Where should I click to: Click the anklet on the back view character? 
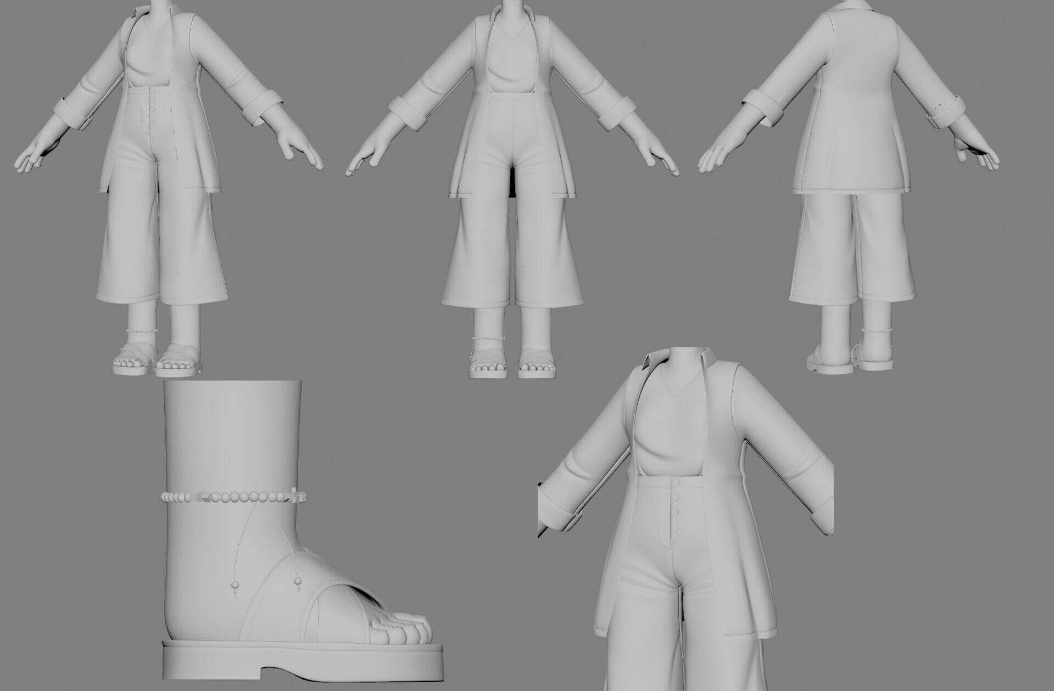coord(878,331)
